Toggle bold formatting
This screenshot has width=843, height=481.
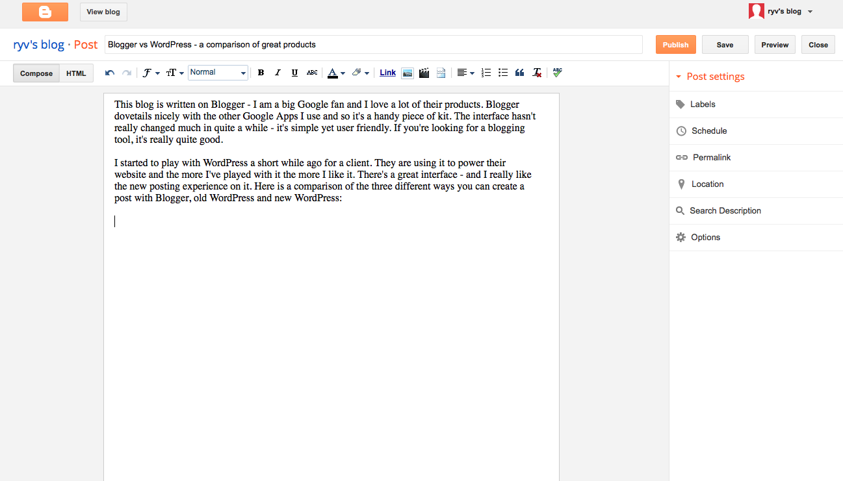click(x=261, y=73)
